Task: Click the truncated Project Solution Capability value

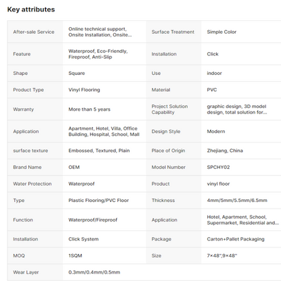Action: 237,109
